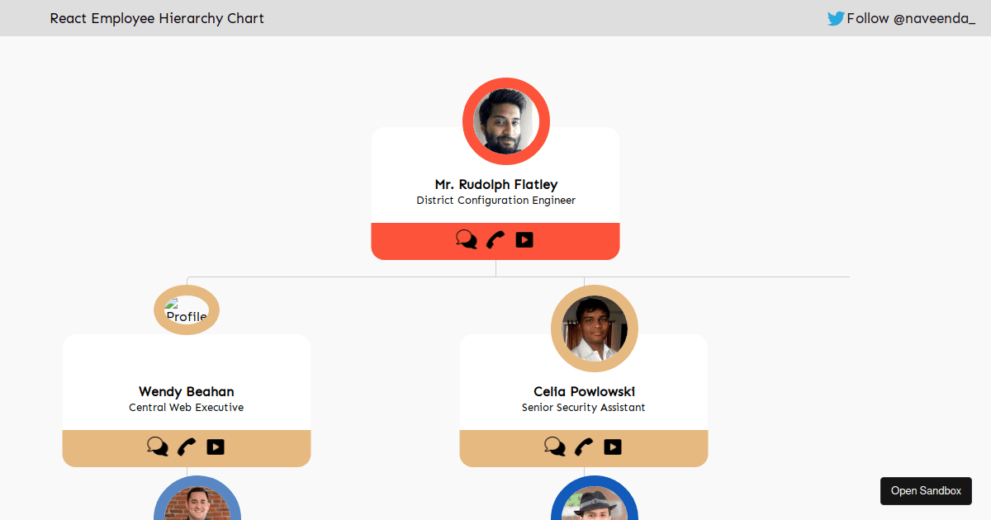991x520 pixels.
Task: Launch video from Celia Powlowski's card
Action: (x=612, y=447)
